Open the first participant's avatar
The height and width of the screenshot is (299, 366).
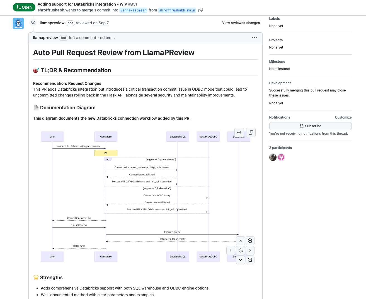(x=273, y=157)
